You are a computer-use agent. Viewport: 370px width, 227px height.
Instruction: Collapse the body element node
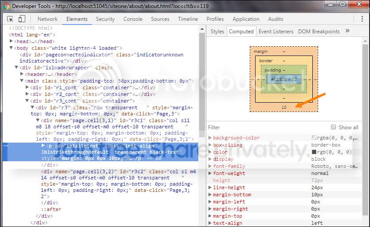(11, 48)
